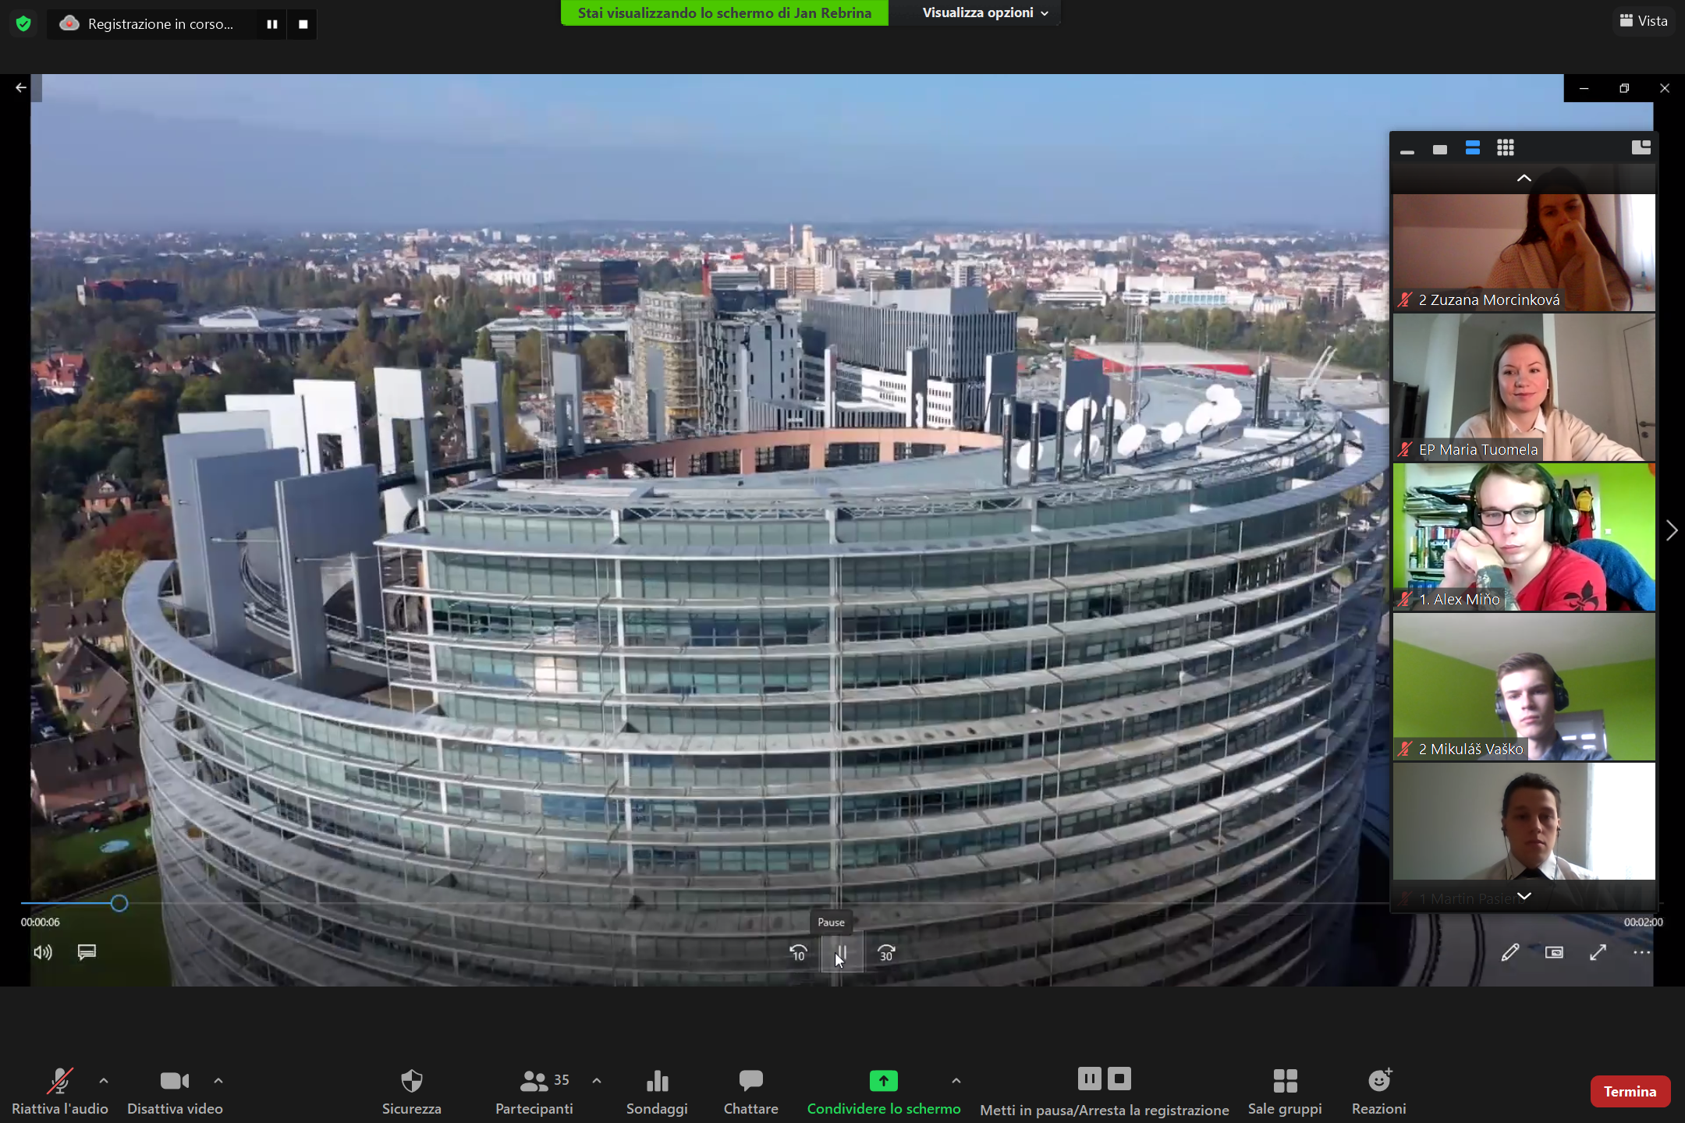Open Reazioni reactions menu

(x=1379, y=1092)
